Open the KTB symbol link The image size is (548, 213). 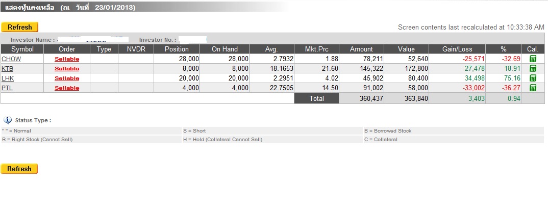pos(8,68)
